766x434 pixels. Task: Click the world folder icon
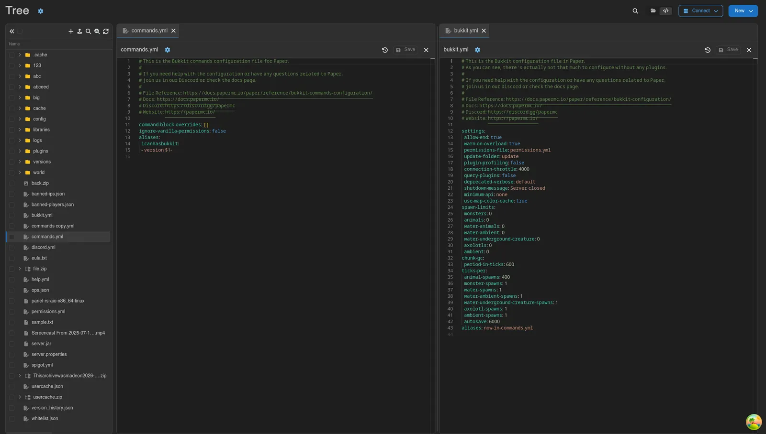28,173
